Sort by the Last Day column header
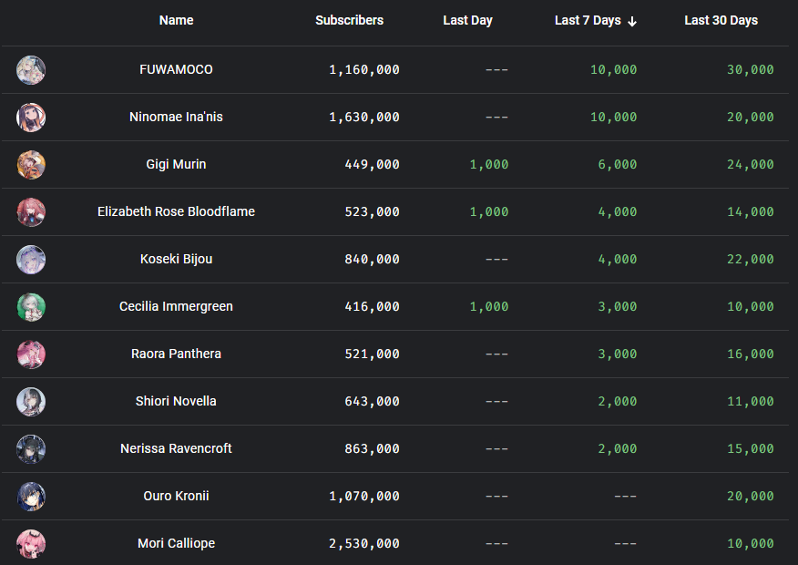 pyautogui.click(x=467, y=20)
